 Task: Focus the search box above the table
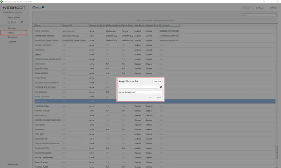[259, 15]
